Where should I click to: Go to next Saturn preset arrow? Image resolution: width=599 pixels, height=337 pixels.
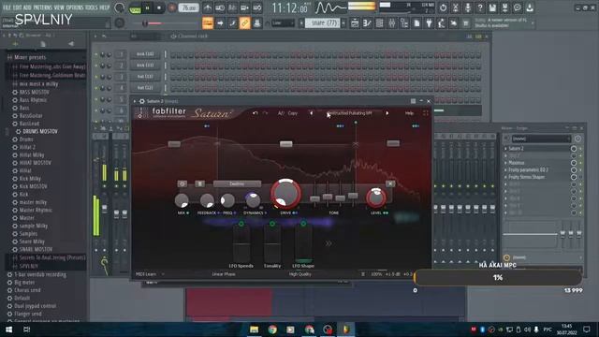tap(387, 113)
